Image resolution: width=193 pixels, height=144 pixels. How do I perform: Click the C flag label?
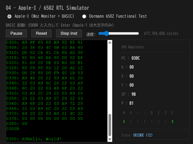(172, 113)
